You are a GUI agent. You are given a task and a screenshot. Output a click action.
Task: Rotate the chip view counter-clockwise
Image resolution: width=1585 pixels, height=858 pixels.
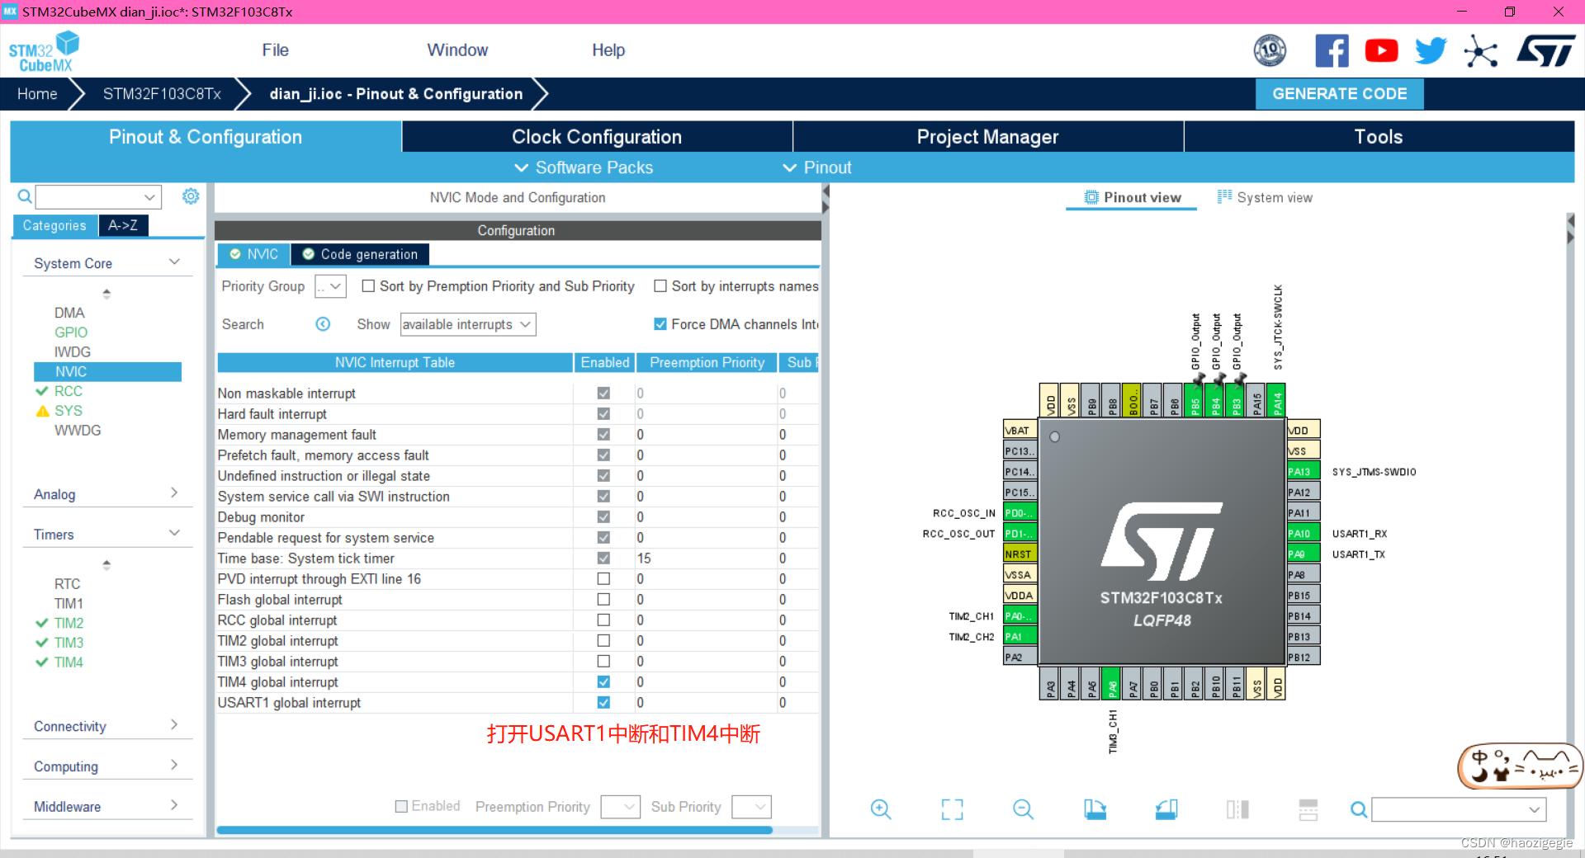point(1166,809)
